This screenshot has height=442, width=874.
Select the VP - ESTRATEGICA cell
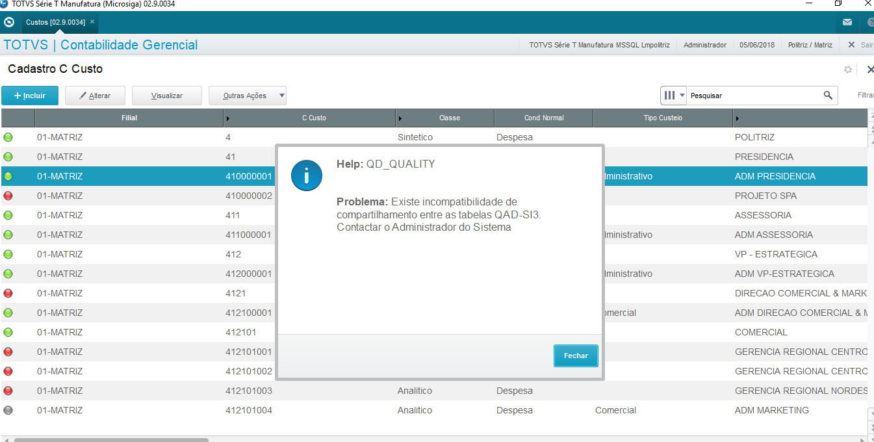click(x=776, y=254)
